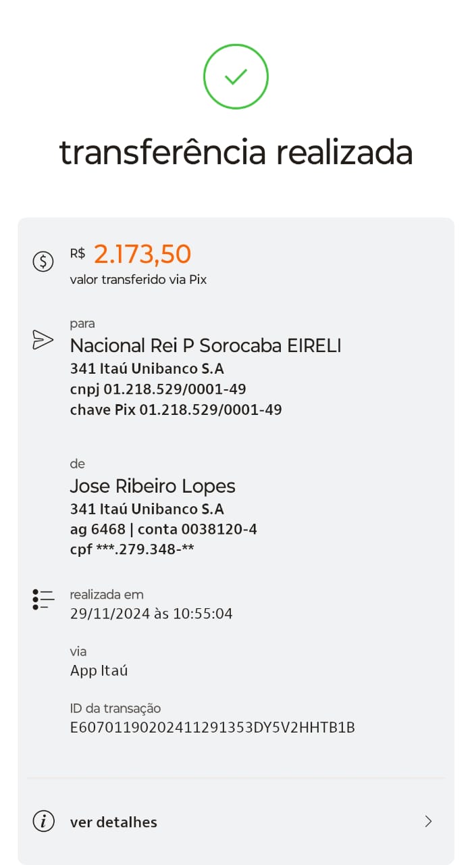The width and height of the screenshot is (472, 865).
Task: Tap the "valor transferido via Pix" label
Action: (138, 280)
